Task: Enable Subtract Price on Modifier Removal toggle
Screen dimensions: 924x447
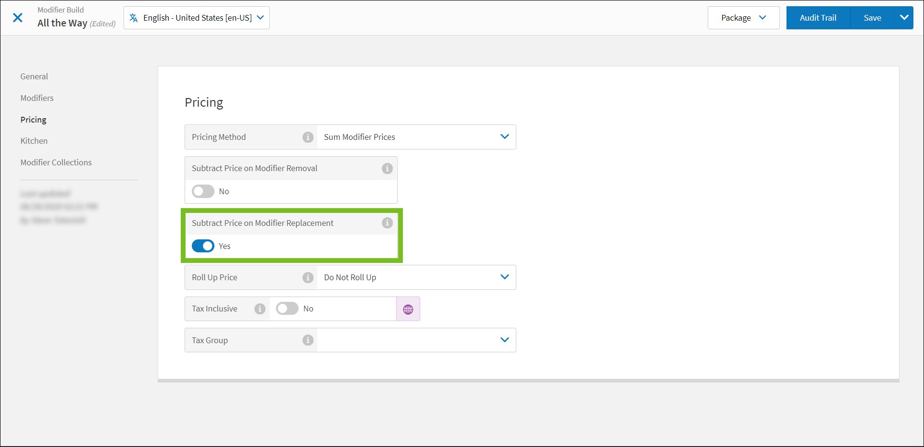Action: 203,191
